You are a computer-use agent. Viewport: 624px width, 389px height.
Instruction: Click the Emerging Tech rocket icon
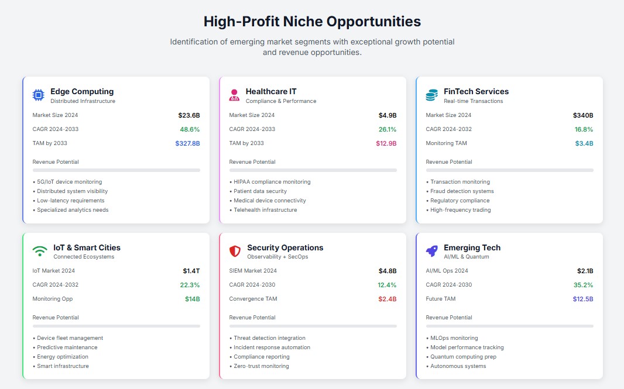pos(432,252)
